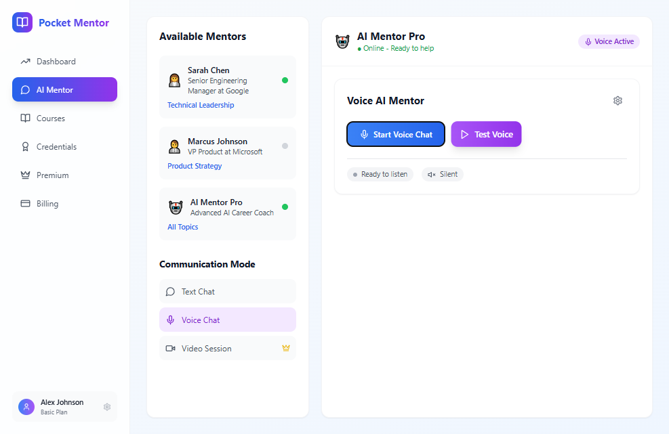Toggle the Voice Active badge
Viewport: 669px width, 434px height.
[x=609, y=41]
